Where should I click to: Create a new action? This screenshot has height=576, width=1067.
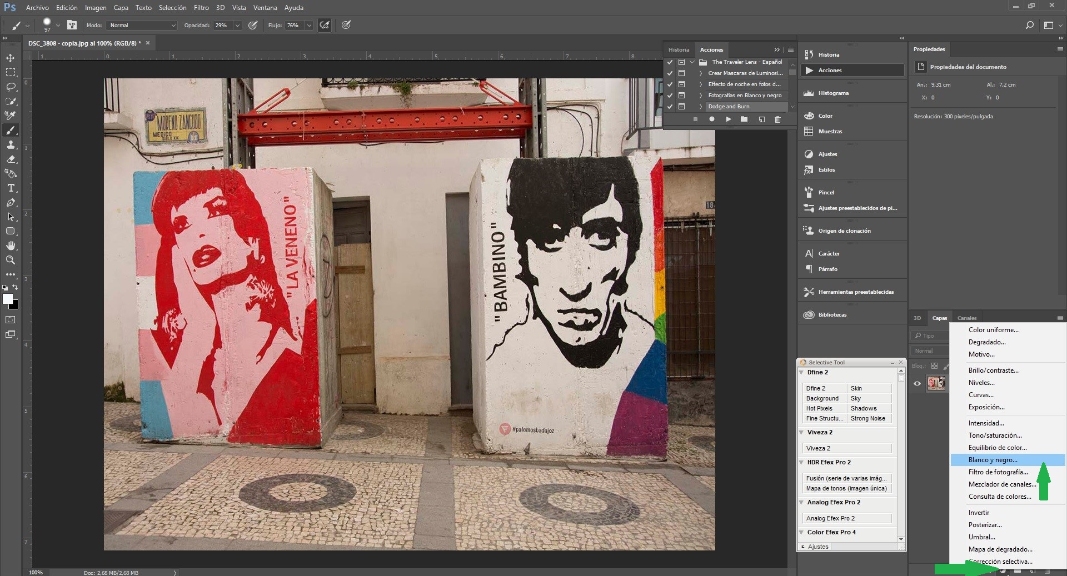[761, 119]
